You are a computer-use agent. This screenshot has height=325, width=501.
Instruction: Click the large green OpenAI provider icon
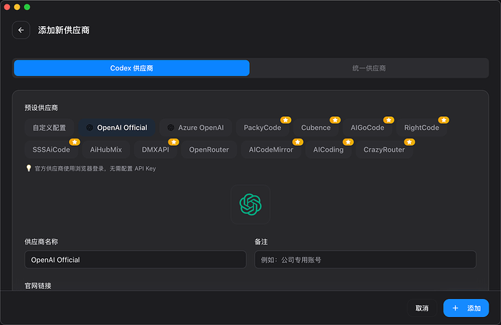(250, 205)
